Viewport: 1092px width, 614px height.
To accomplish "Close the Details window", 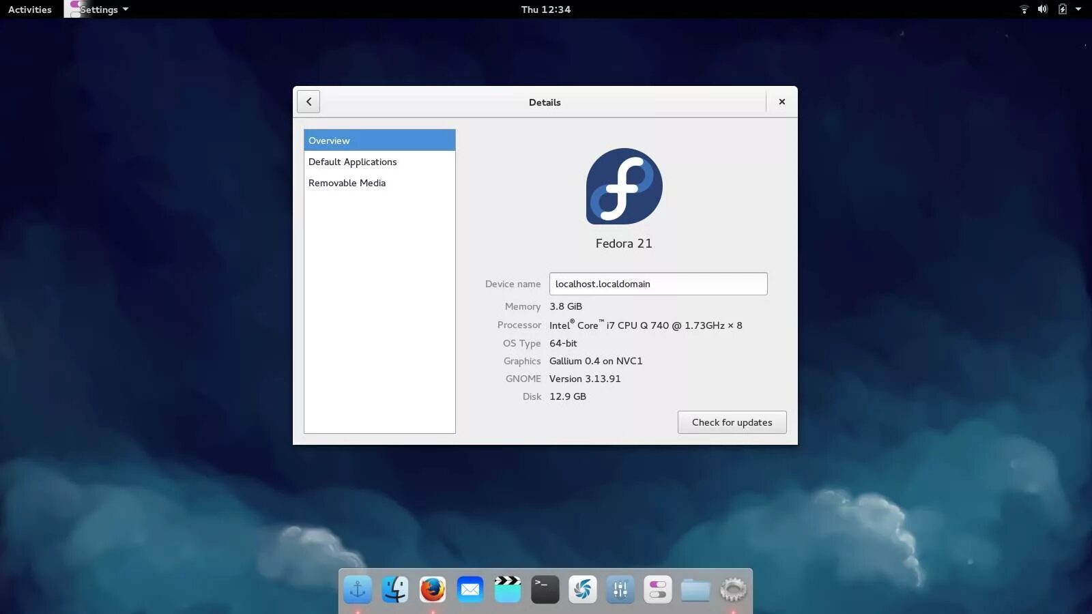I will (782, 102).
